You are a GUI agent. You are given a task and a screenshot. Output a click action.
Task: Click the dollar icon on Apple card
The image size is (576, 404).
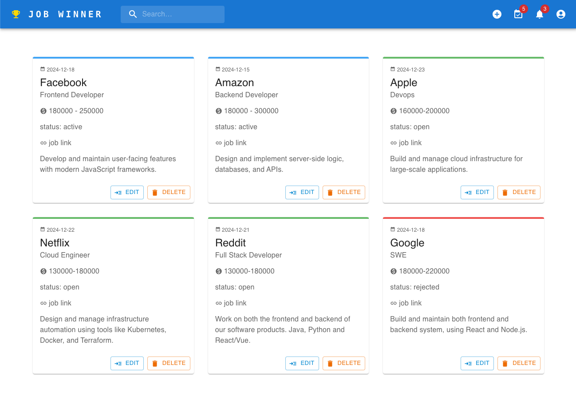coord(394,111)
